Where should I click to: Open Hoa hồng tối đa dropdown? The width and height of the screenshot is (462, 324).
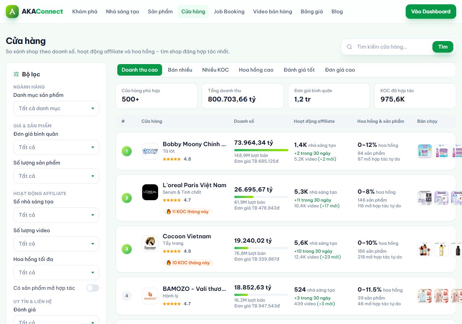(56, 273)
